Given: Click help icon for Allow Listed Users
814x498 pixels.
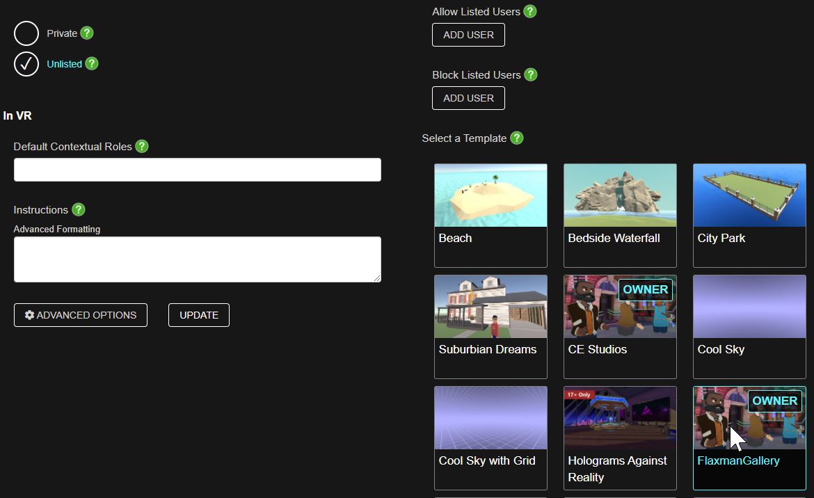Looking at the screenshot, I should click(529, 12).
